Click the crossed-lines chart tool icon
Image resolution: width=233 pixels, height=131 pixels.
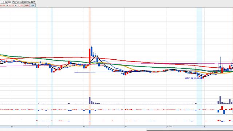17,2
